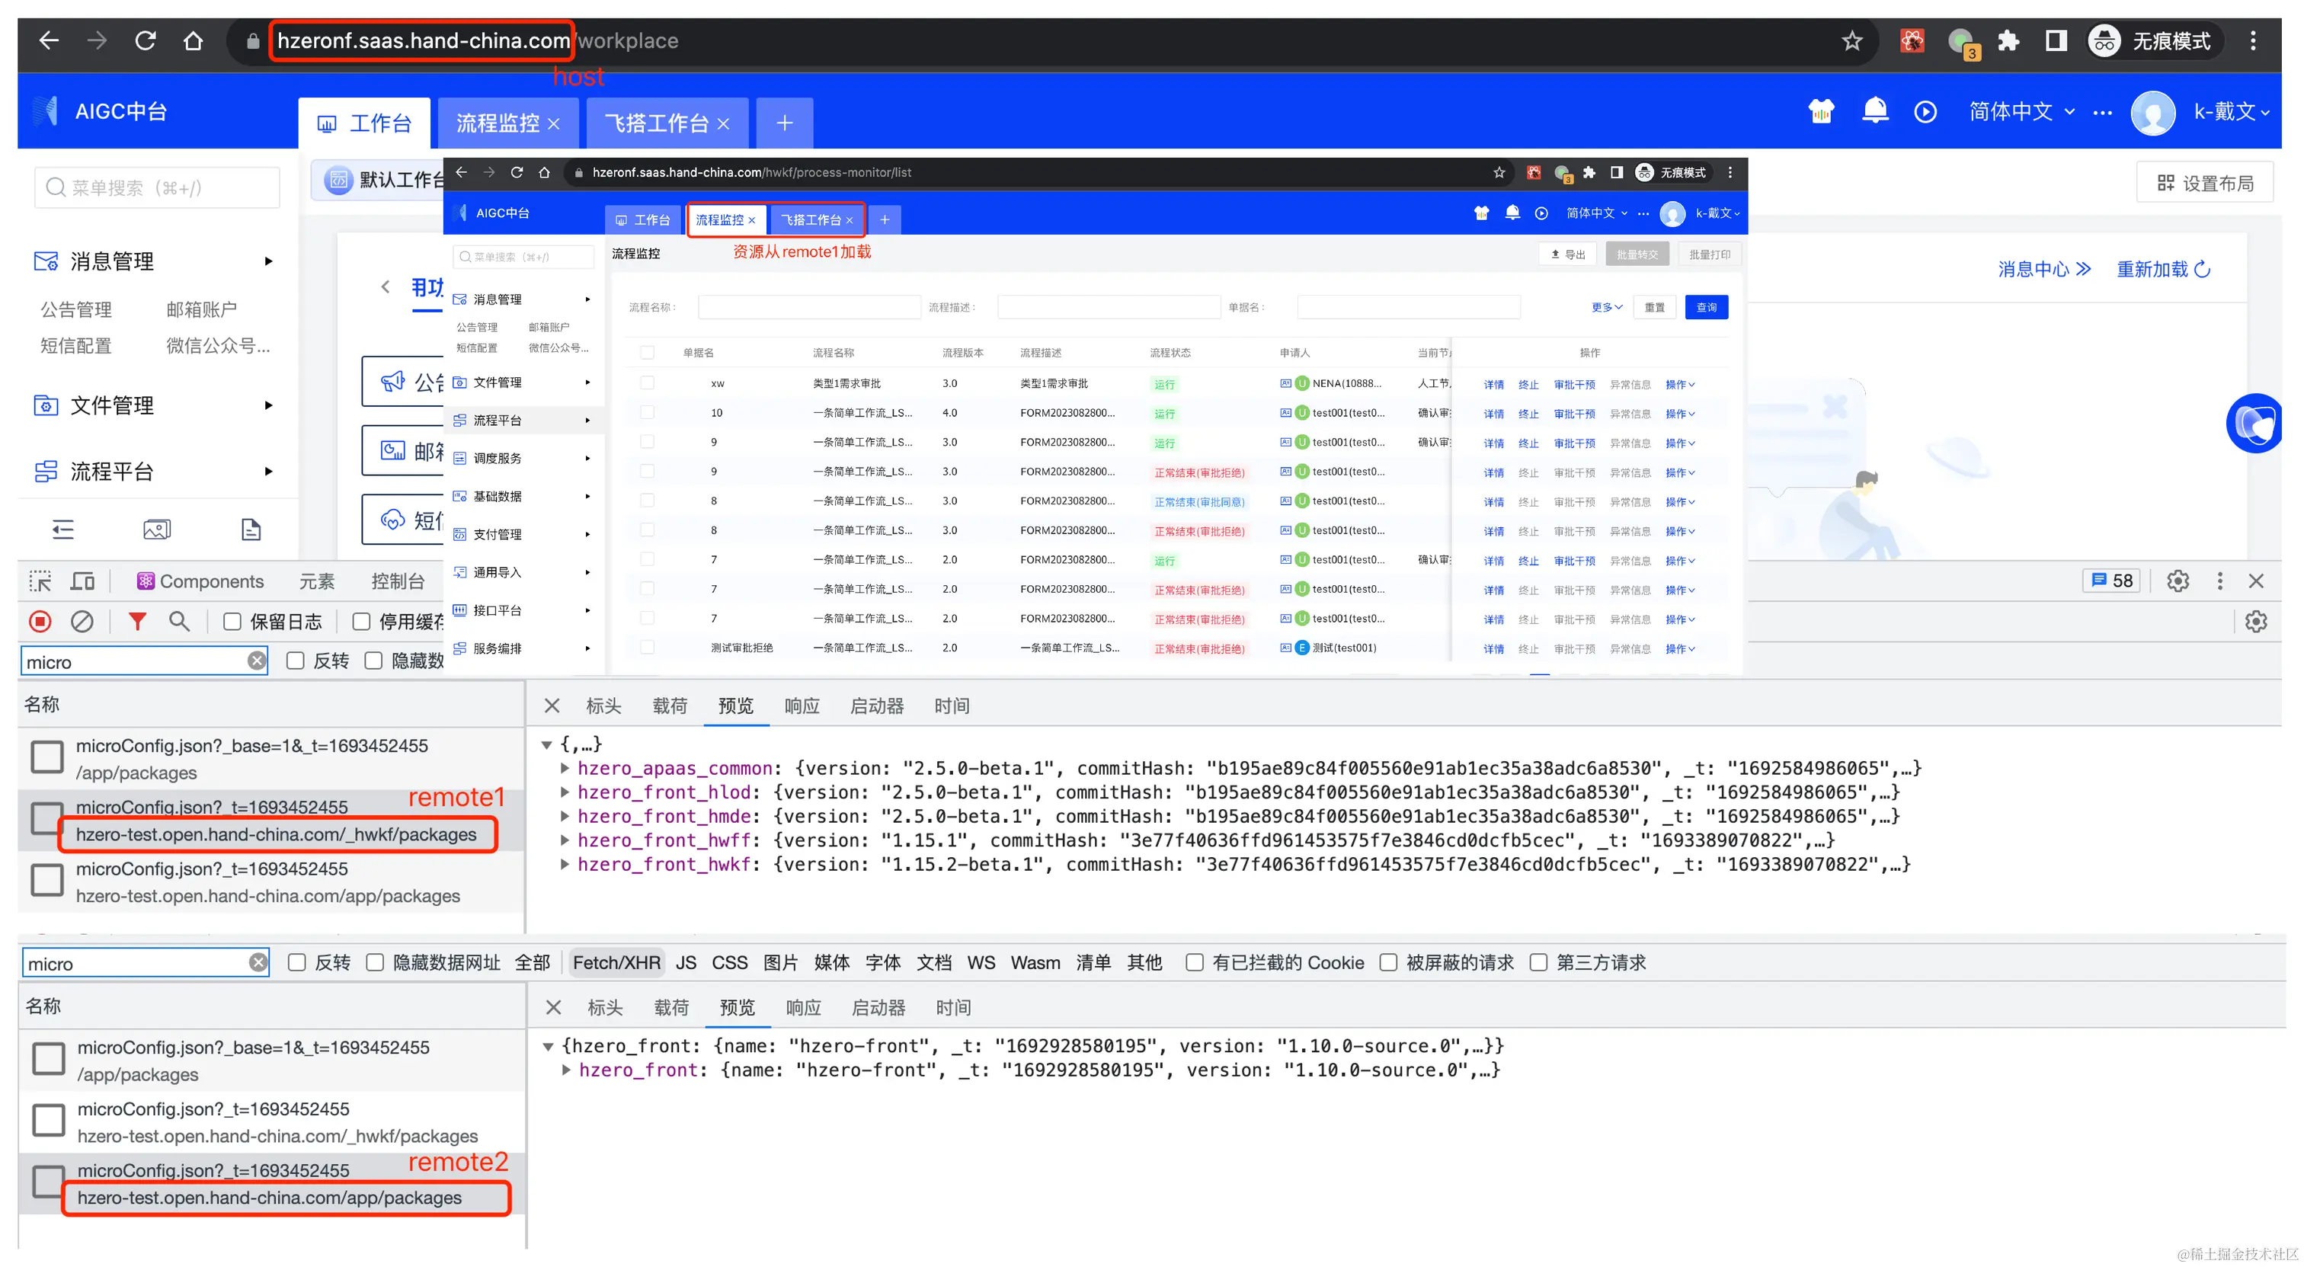Switch to the 流程监控 tab
The image size is (2304, 1267).
coord(498,123)
